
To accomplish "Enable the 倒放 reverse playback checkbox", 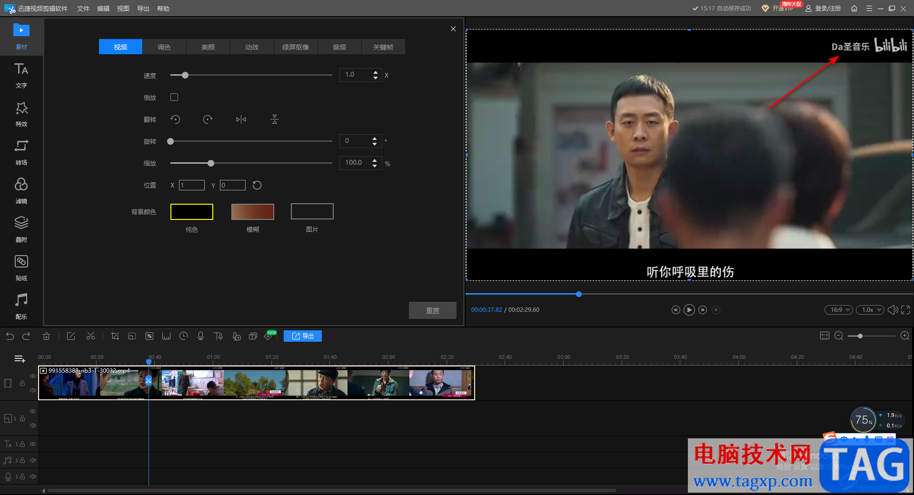I will coord(174,97).
